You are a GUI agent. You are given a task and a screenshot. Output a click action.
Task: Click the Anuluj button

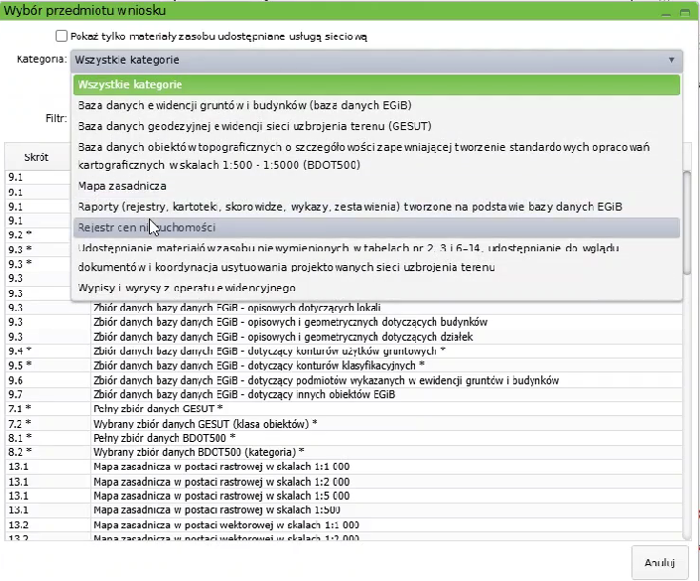pos(659,562)
